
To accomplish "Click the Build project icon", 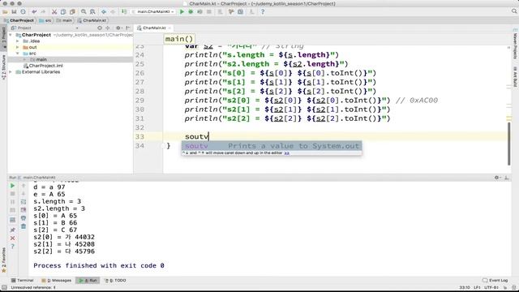I will (x=124, y=11).
